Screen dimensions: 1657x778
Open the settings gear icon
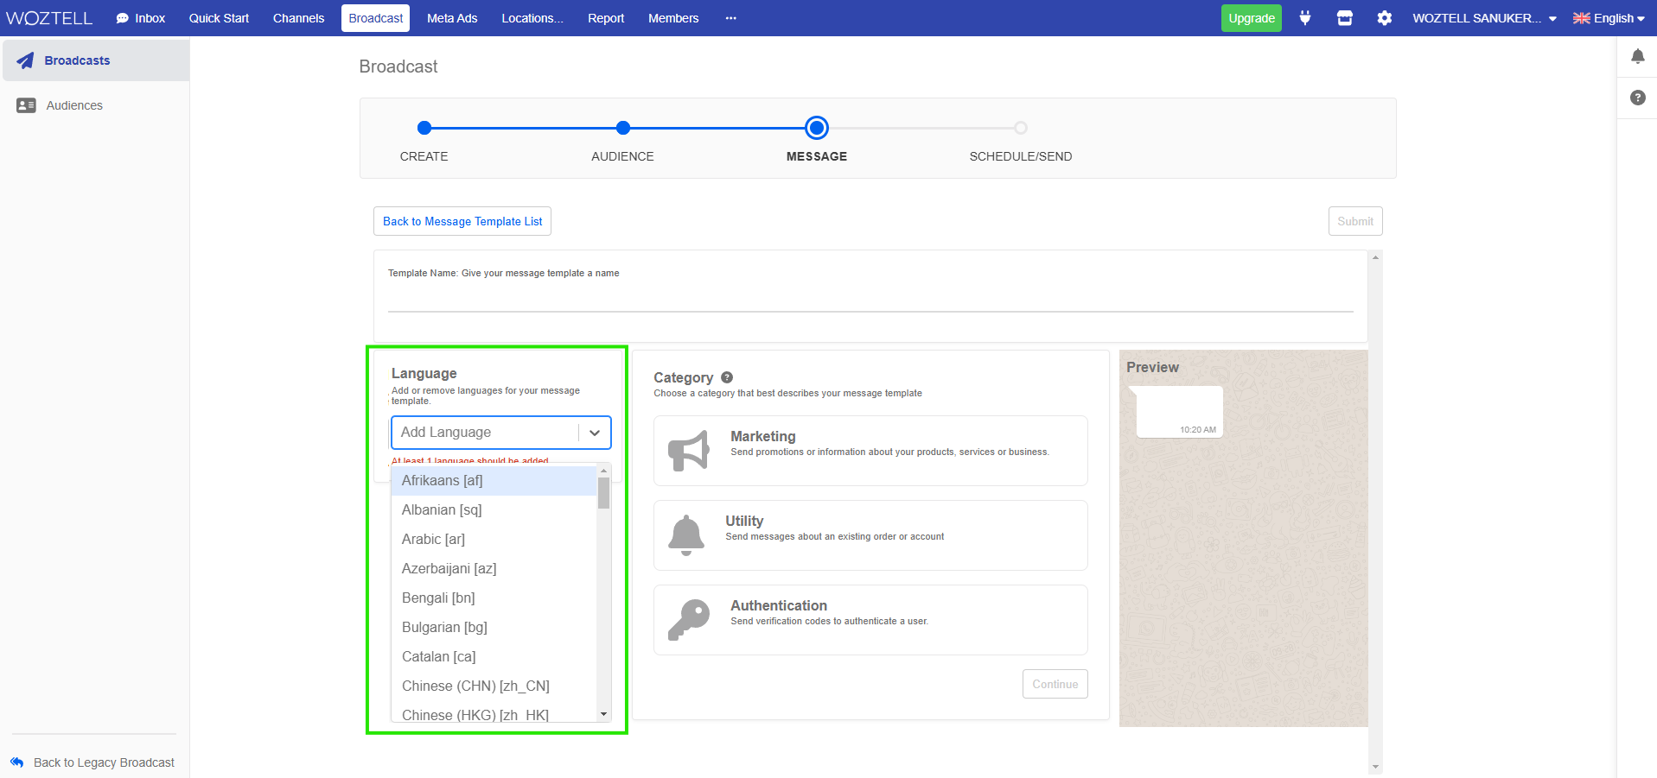tap(1384, 18)
